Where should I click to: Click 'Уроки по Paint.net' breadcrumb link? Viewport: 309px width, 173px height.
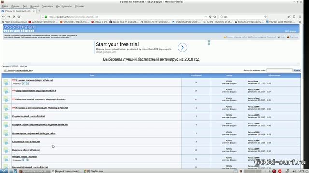point(24,70)
